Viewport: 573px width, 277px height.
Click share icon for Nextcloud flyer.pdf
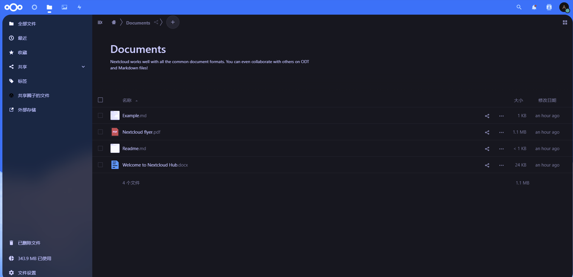(487, 132)
